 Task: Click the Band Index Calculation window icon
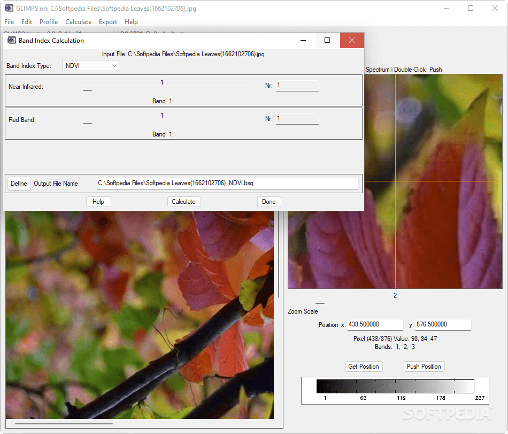pos(12,40)
